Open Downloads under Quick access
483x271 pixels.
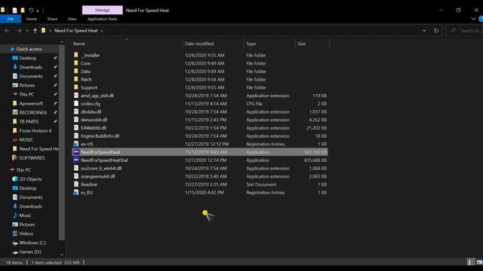coord(30,67)
